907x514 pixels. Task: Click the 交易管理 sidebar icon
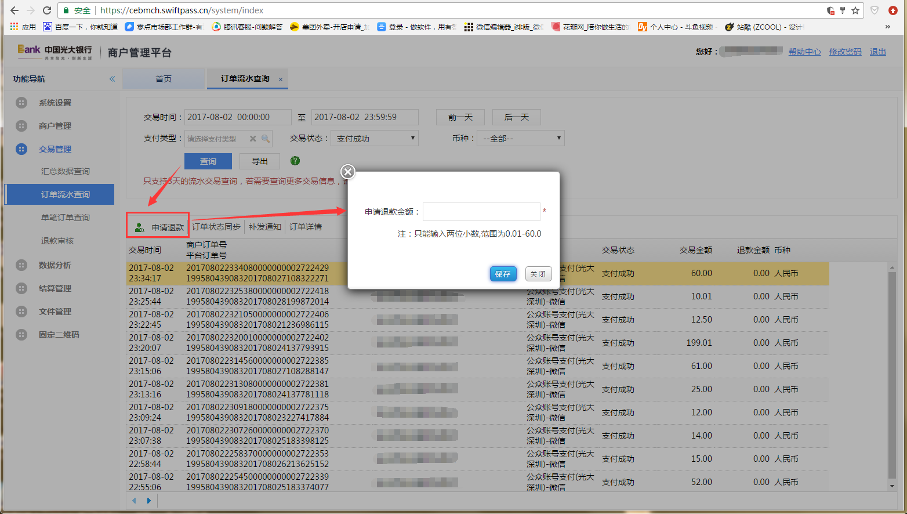point(21,149)
